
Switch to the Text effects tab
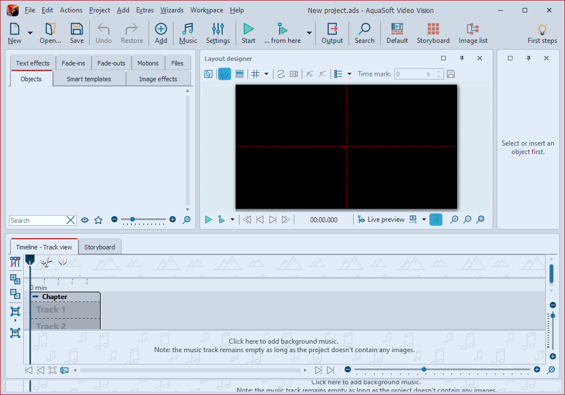[x=33, y=63]
